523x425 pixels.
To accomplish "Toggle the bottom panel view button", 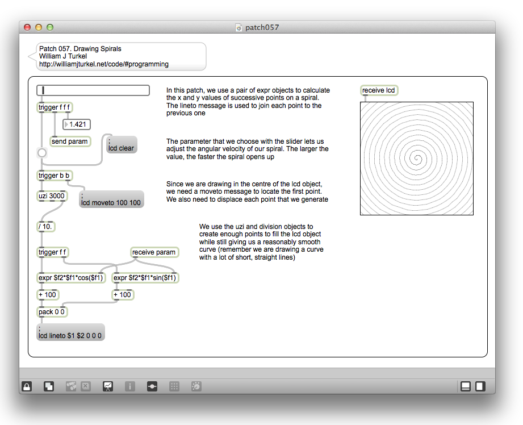I will pos(466,386).
